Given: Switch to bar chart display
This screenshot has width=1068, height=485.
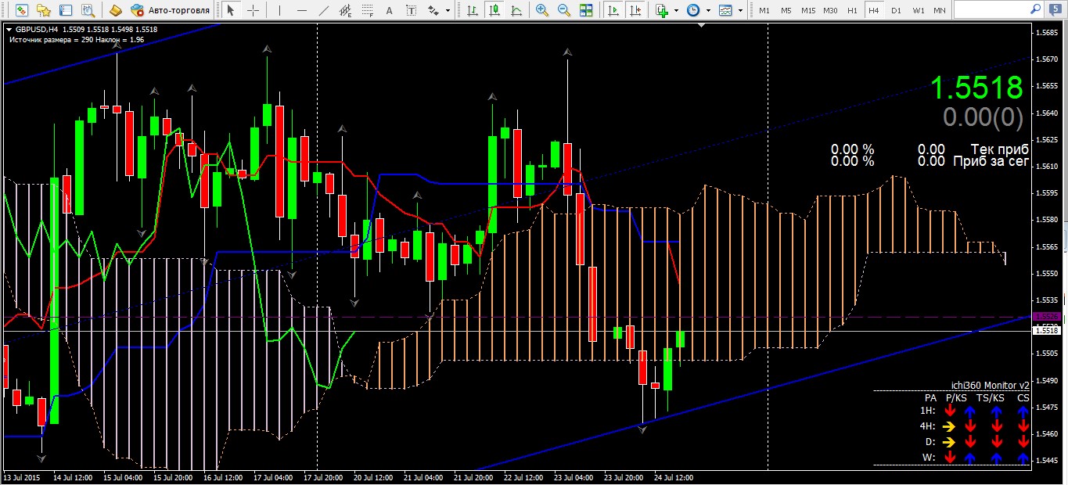Looking at the screenshot, I should coord(472,10).
